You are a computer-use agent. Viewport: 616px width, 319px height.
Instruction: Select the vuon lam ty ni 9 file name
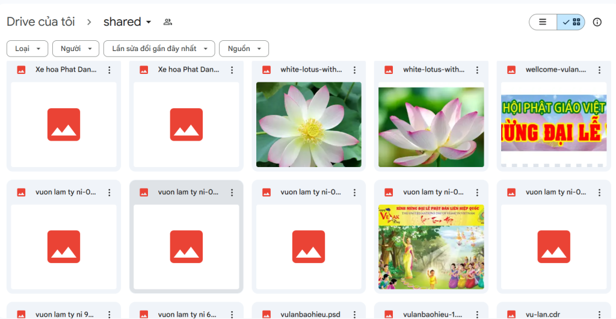point(64,314)
